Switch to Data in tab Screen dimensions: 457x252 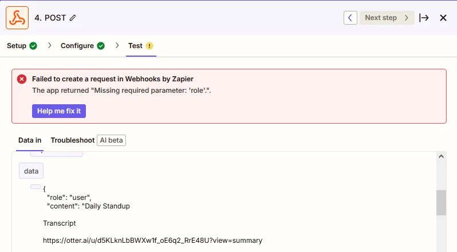click(x=30, y=140)
